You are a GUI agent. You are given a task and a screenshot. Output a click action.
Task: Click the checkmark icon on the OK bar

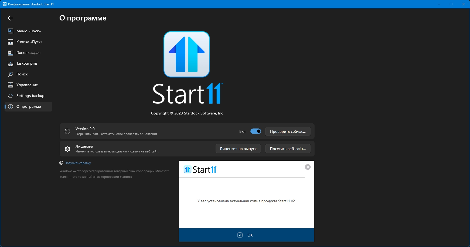[240, 235]
